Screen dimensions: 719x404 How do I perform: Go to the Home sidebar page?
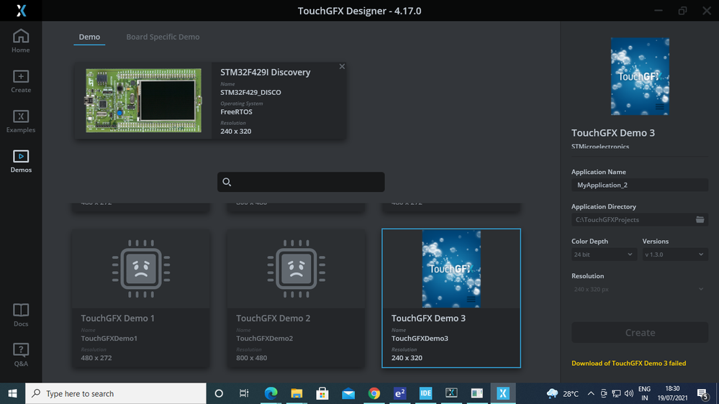(21, 41)
